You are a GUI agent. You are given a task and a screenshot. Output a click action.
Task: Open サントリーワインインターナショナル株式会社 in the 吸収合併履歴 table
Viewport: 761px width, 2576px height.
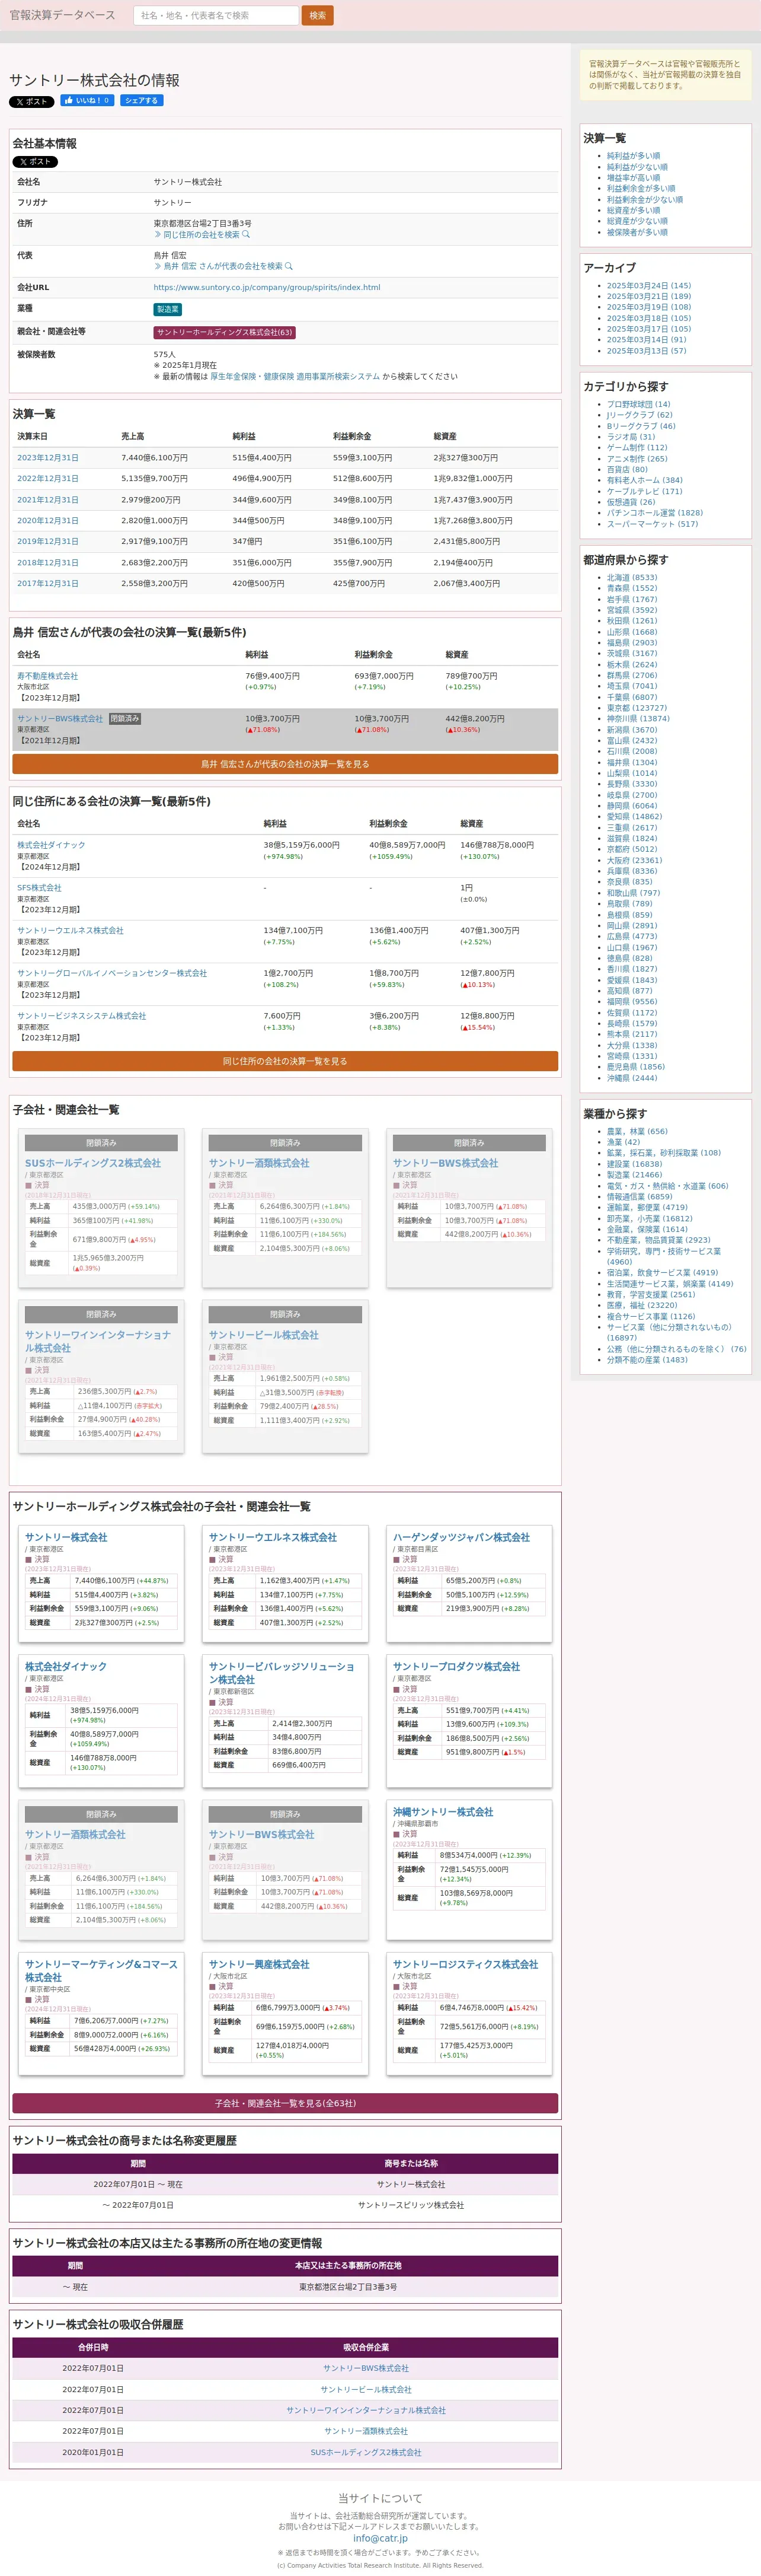pos(366,2410)
